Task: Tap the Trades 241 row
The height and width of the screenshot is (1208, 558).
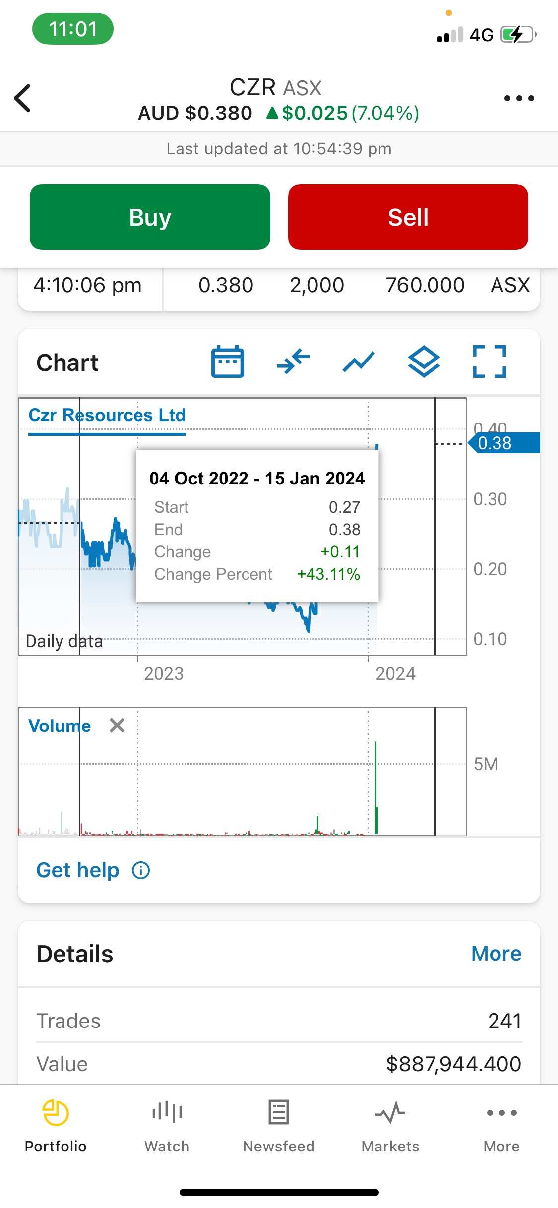Action: point(279,1021)
